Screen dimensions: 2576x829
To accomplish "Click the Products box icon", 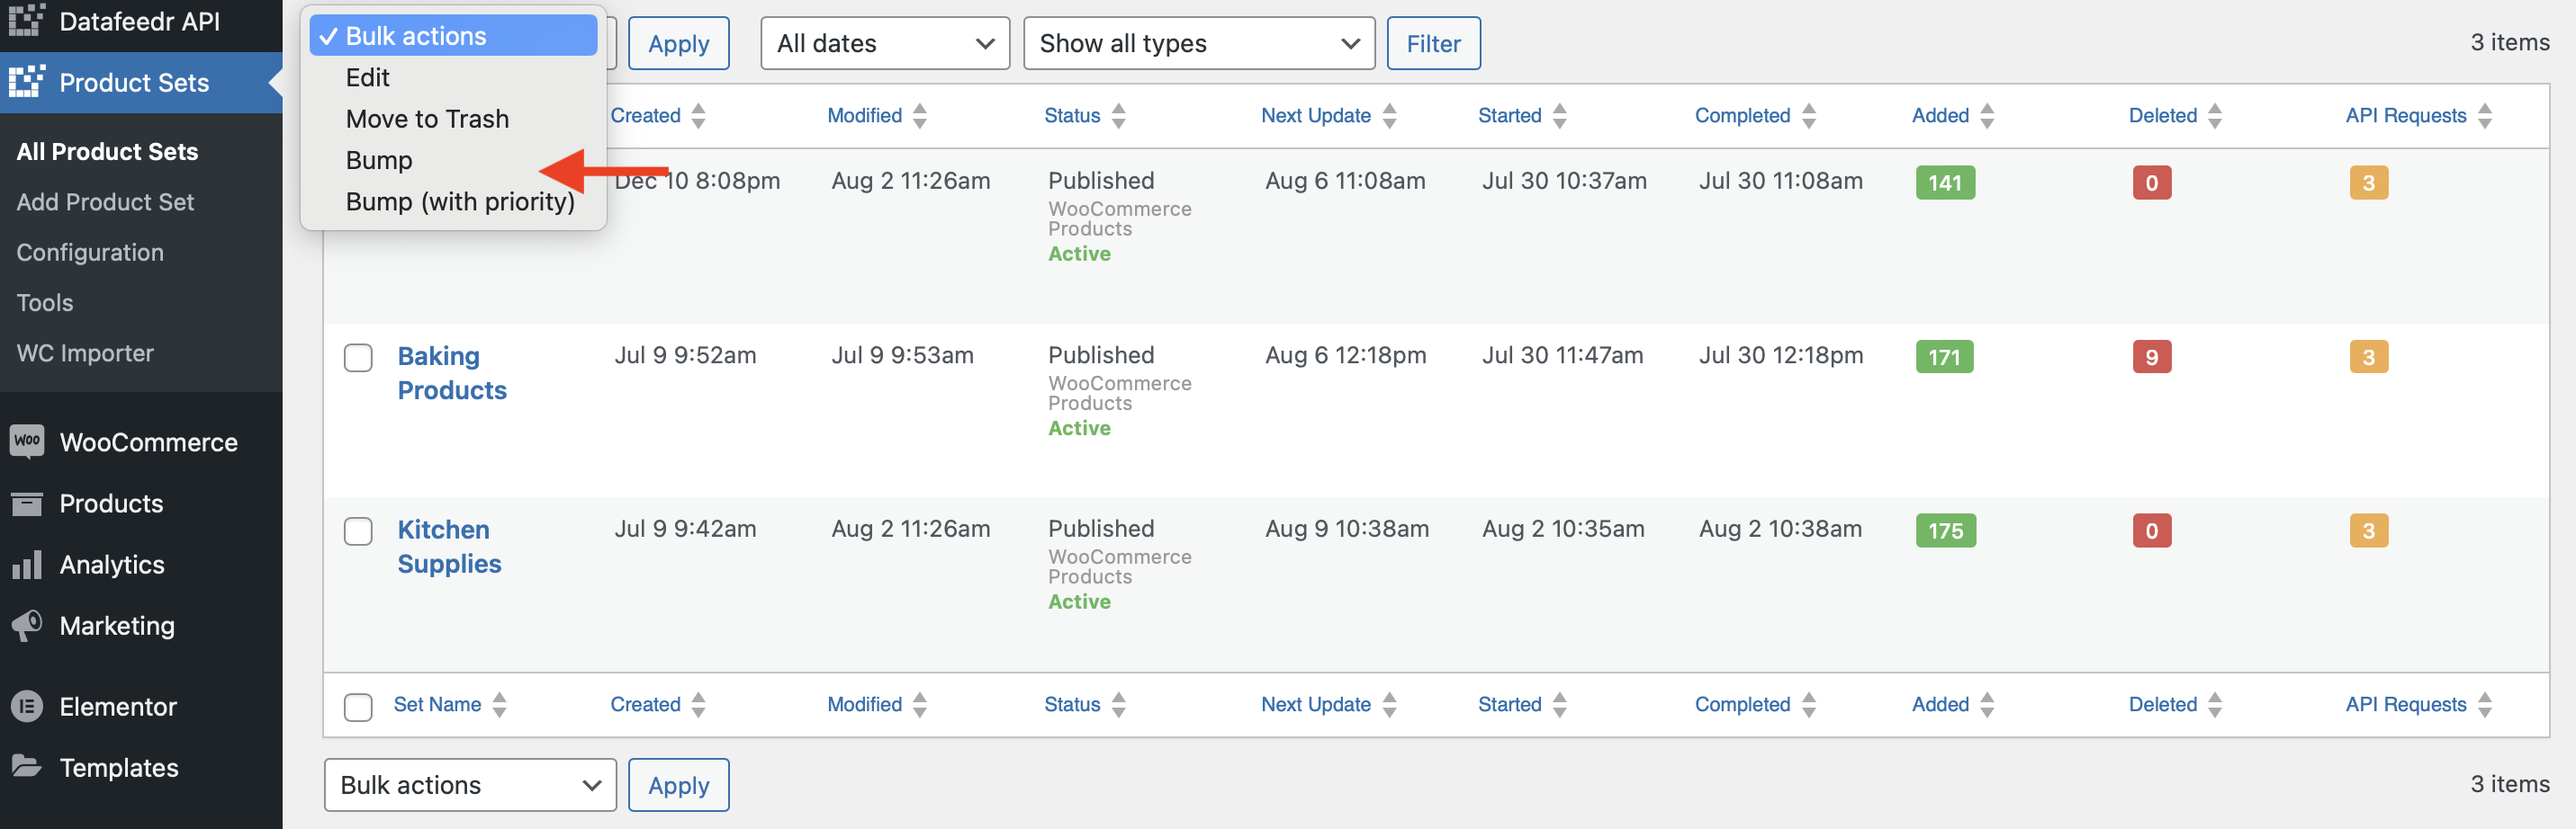I will [x=27, y=504].
